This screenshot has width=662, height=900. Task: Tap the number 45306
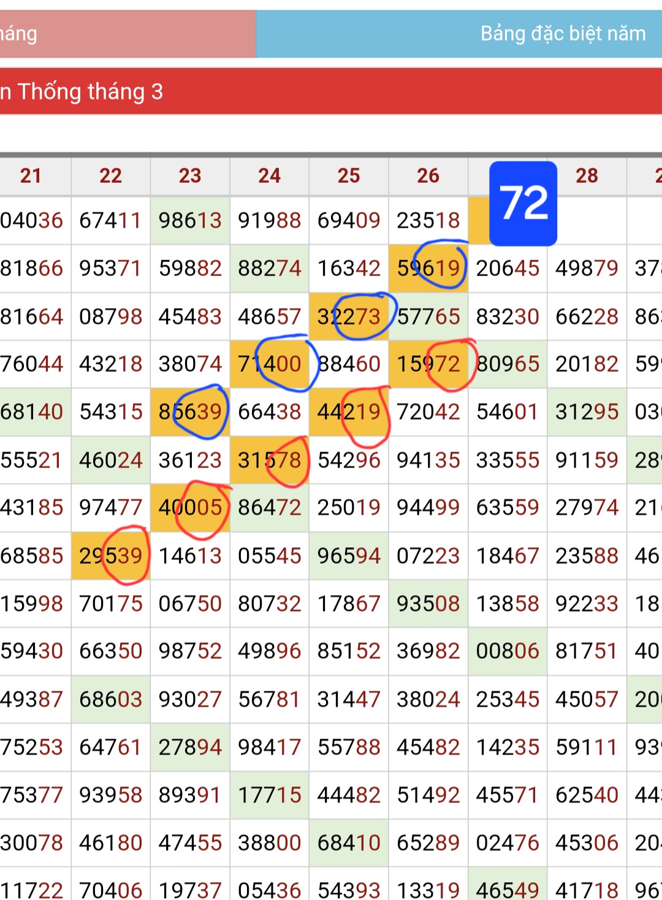click(587, 843)
